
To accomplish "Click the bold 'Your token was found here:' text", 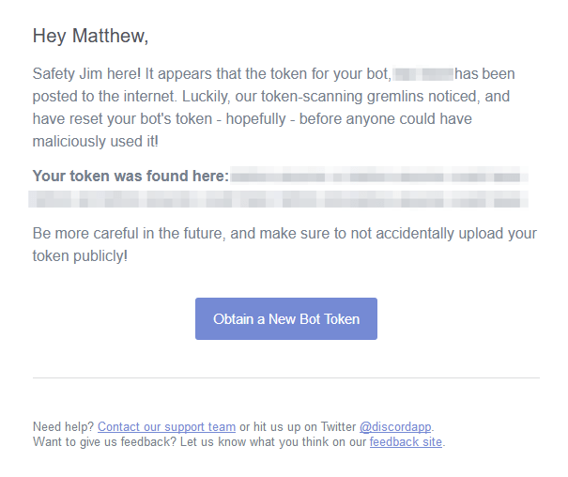I will click(x=130, y=176).
